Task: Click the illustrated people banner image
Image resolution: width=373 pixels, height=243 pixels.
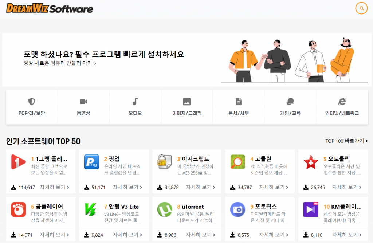Action: point(294,60)
